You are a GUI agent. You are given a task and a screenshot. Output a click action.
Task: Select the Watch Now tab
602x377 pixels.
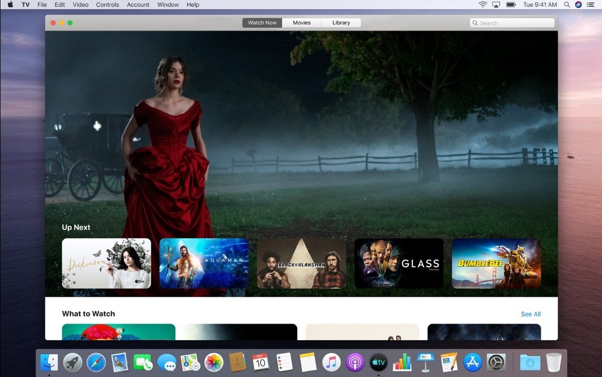tap(262, 23)
